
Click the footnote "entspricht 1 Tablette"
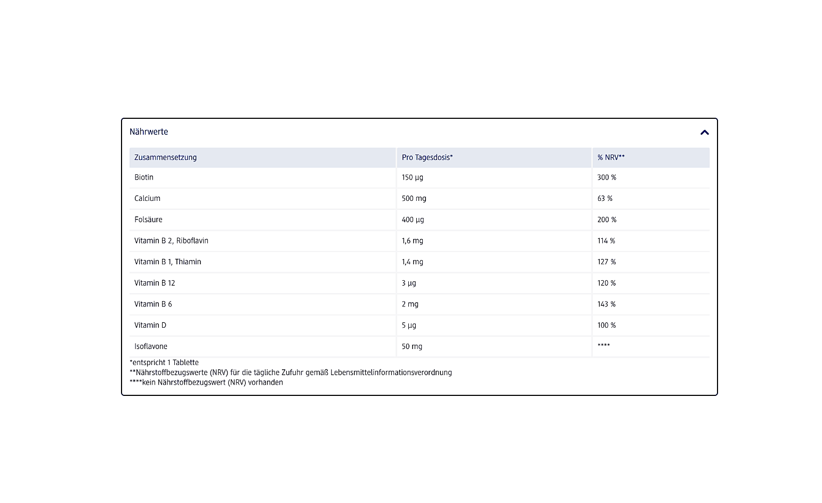(x=164, y=362)
